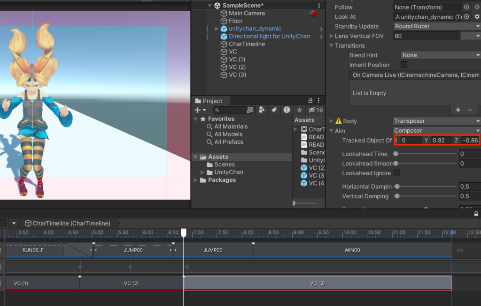Select the VC (2) Cinemachine shot clip

pyautogui.click(x=132, y=284)
